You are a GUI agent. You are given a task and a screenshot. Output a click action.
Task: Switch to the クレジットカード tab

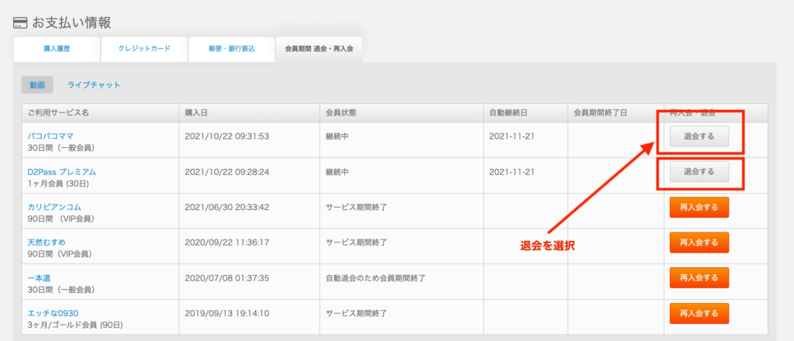144,49
